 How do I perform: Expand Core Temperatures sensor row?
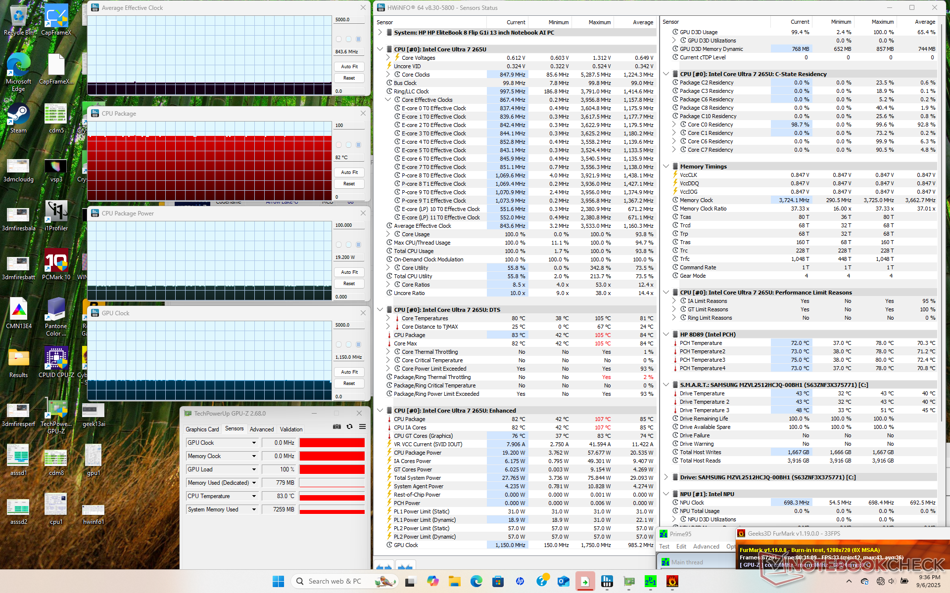(x=388, y=318)
